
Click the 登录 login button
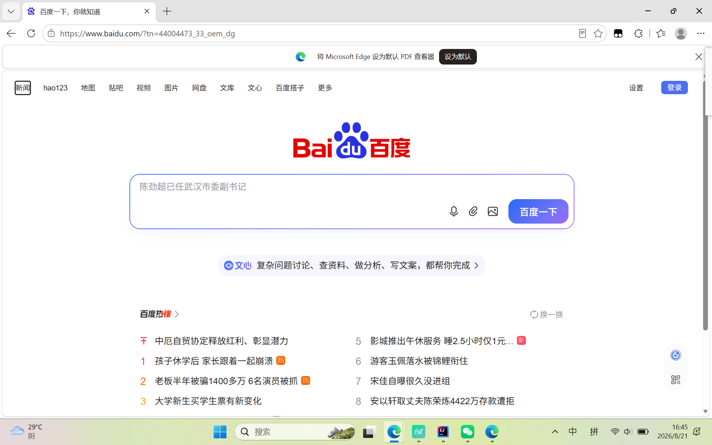click(x=674, y=88)
